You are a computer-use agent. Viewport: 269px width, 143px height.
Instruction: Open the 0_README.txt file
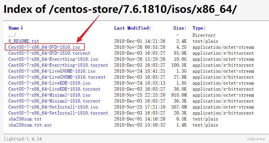(24, 41)
